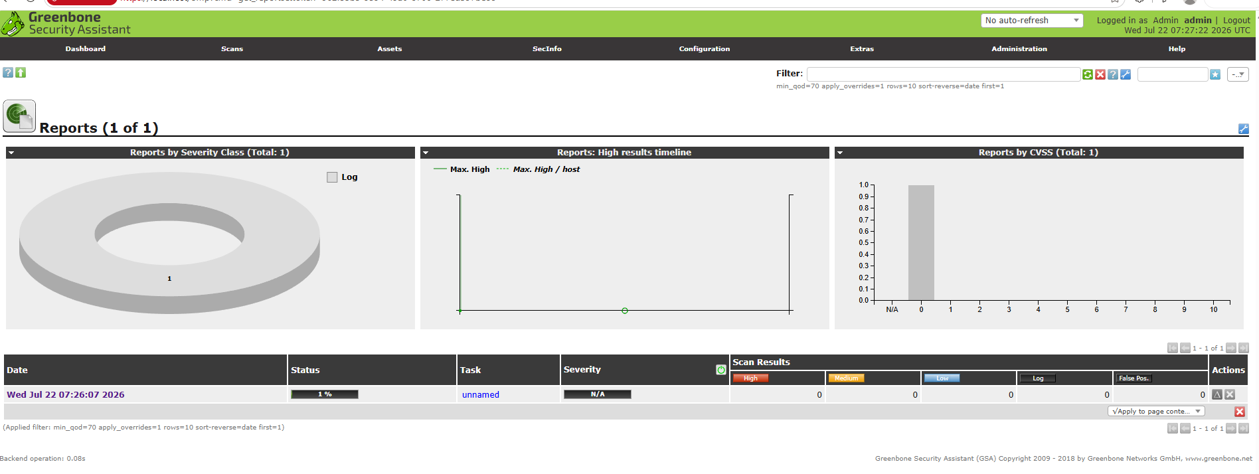1259x474 pixels.
Task: Go to first page icon below table
Action: [x=1173, y=428]
